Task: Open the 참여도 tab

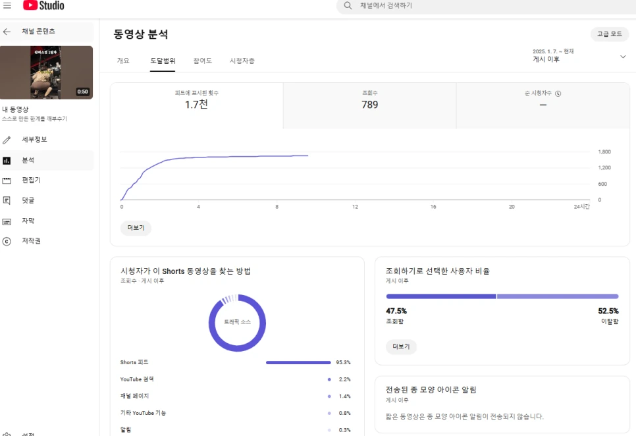Action: 202,61
